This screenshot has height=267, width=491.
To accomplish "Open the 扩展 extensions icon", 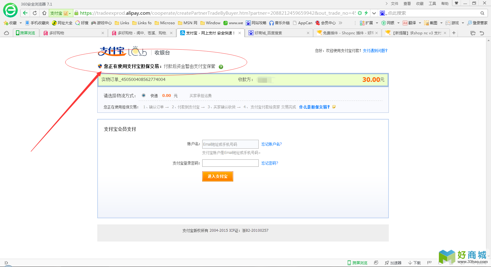I will tap(366, 23).
